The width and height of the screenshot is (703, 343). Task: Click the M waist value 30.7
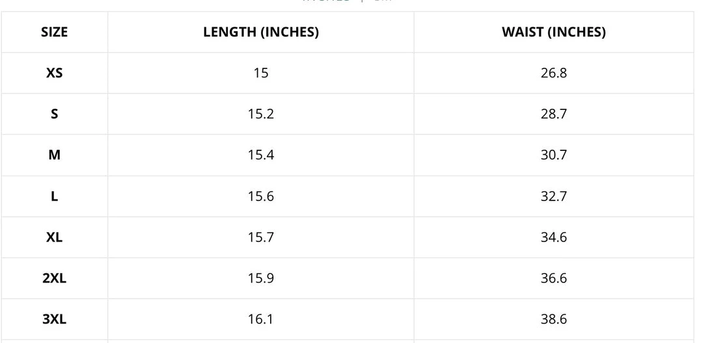tap(553, 155)
